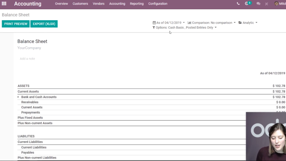
Task: Click the PRINT PREVIEW button
Action: [x=16, y=24]
